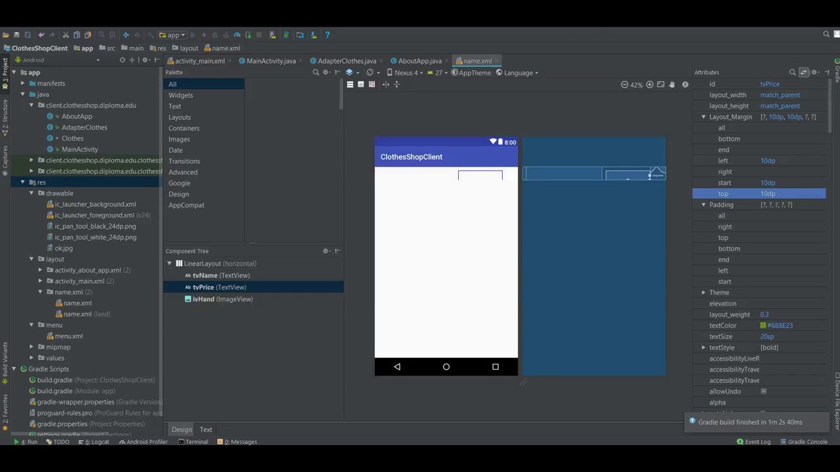Image resolution: width=840 pixels, height=472 pixels.
Task: Show warnings and errors icon in design toolbar
Action: click(685, 85)
